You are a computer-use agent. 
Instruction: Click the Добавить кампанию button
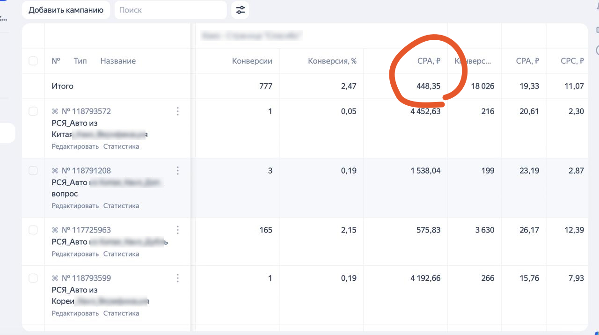click(66, 10)
